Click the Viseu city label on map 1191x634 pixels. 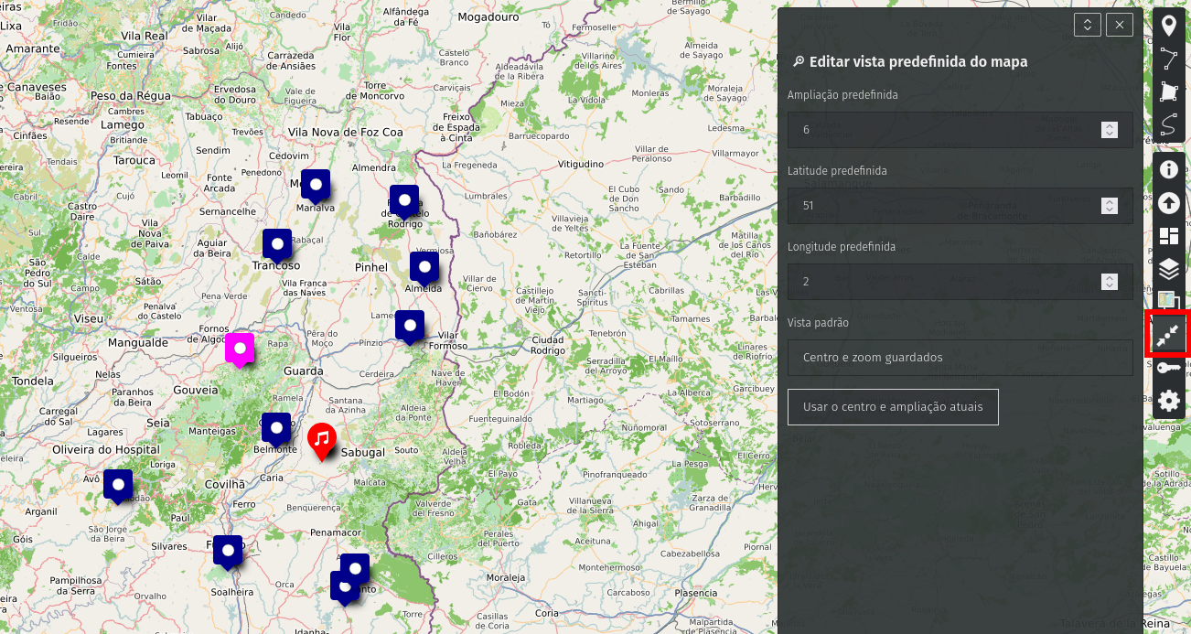point(90,318)
